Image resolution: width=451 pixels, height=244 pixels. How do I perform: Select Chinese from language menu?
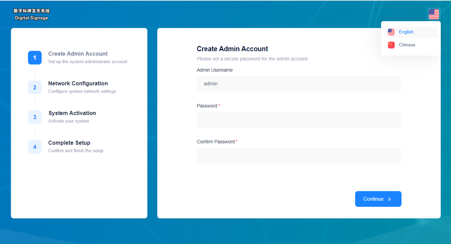point(407,45)
